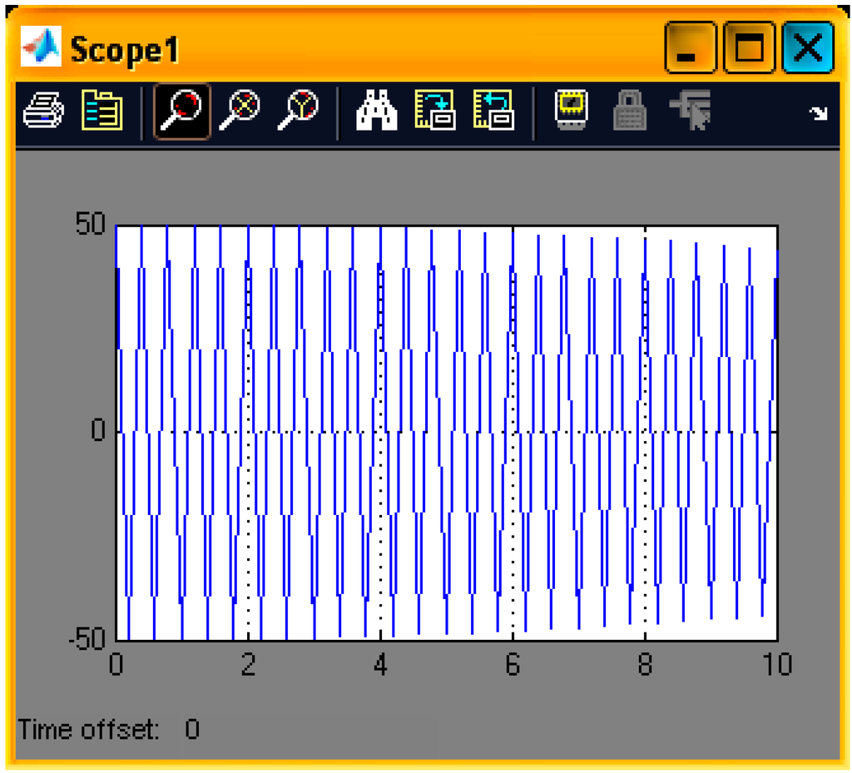The height and width of the screenshot is (773, 852).
Task: Click the Time offset label
Action: click(88, 730)
